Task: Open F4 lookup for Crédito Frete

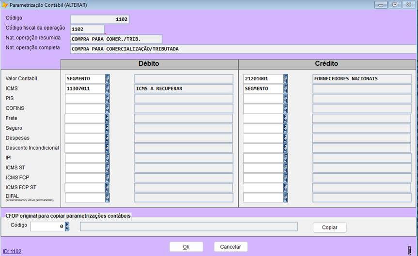Action: (x=286, y=119)
